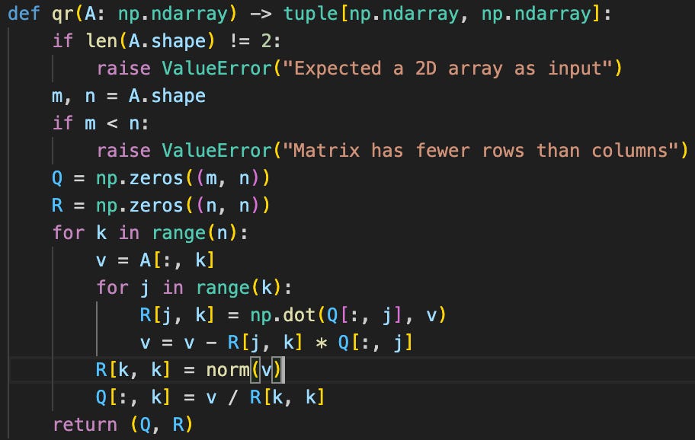Click 'norm' in R[k, k] = norm(v)
The width and height of the screenshot is (695, 440).
click(228, 370)
